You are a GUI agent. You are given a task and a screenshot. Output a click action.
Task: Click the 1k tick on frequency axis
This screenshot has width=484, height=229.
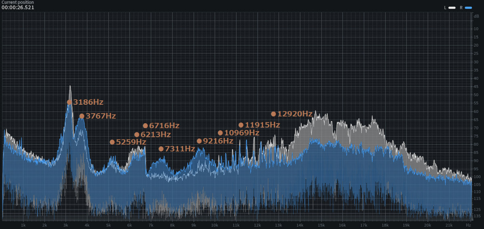(x=23, y=225)
